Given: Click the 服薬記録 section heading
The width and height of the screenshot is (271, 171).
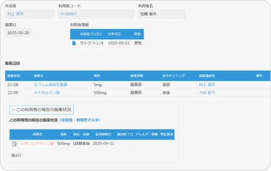Looking at the screenshot, I should 13,63.
